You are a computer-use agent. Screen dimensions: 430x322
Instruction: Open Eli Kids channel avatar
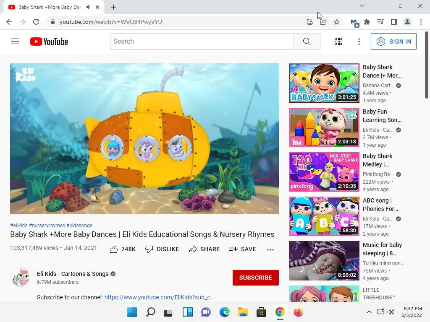click(x=21, y=277)
